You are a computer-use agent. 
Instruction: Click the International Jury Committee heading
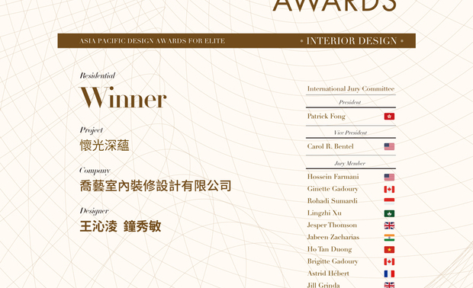click(x=351, y=88)
